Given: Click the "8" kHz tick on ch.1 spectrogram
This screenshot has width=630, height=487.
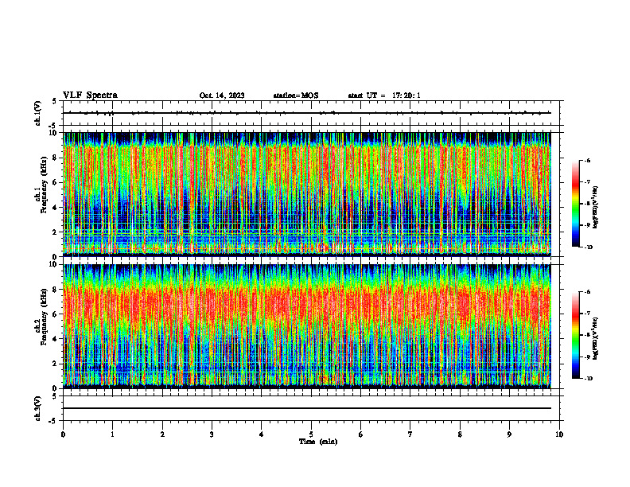Looking at the screenshot, I should (x=56, y=158).
